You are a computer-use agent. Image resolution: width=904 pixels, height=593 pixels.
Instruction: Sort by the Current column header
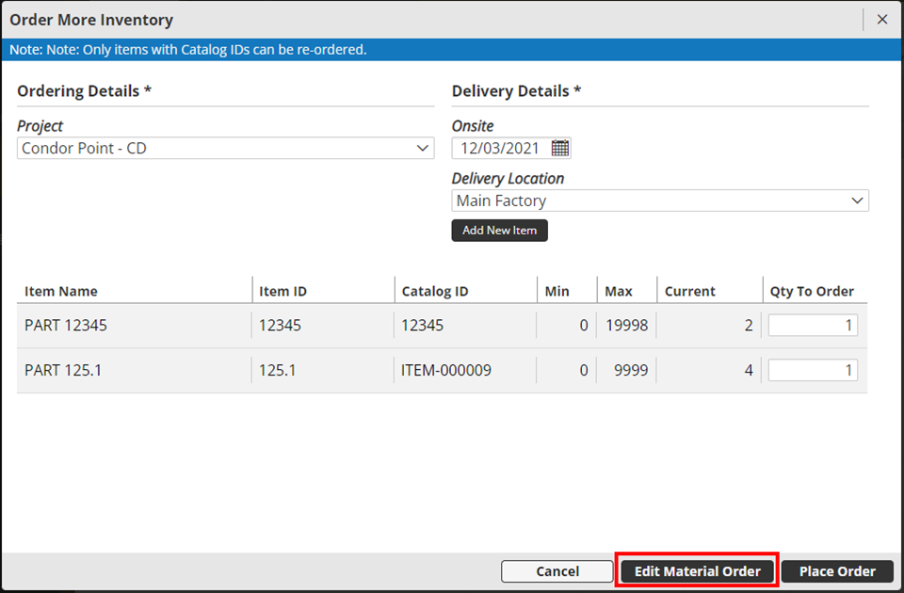coord(689,292)
